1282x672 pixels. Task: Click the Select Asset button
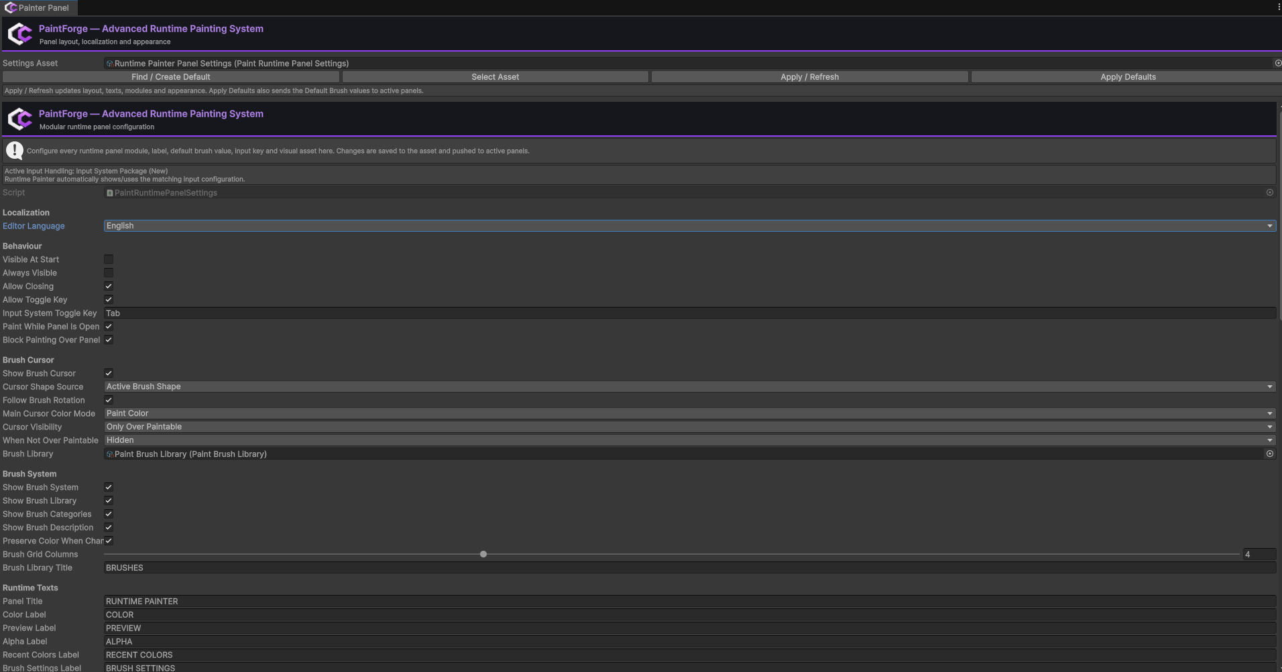click(x=495, y=77)
